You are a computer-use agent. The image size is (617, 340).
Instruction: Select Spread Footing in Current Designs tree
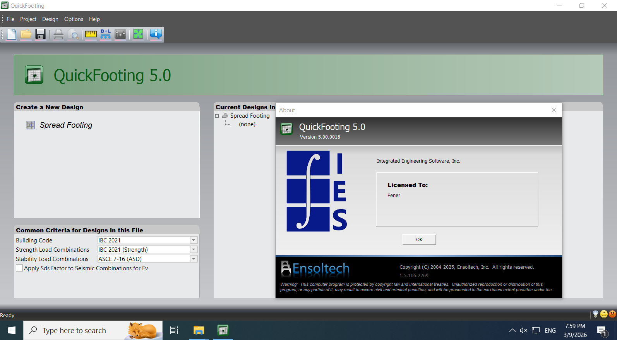coord(250,116)
